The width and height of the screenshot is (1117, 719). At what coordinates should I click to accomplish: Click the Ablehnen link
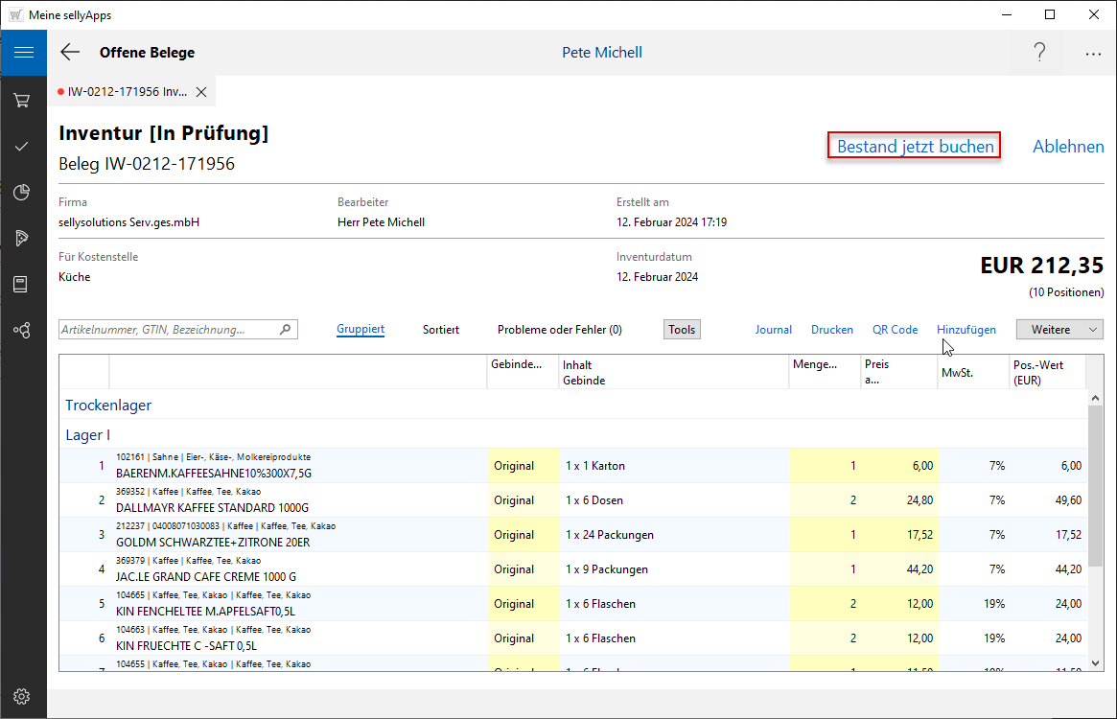pos(1068,147)
